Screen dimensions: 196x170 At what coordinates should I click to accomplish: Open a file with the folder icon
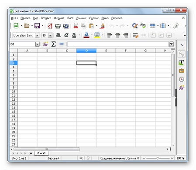(x=27, y=26)
